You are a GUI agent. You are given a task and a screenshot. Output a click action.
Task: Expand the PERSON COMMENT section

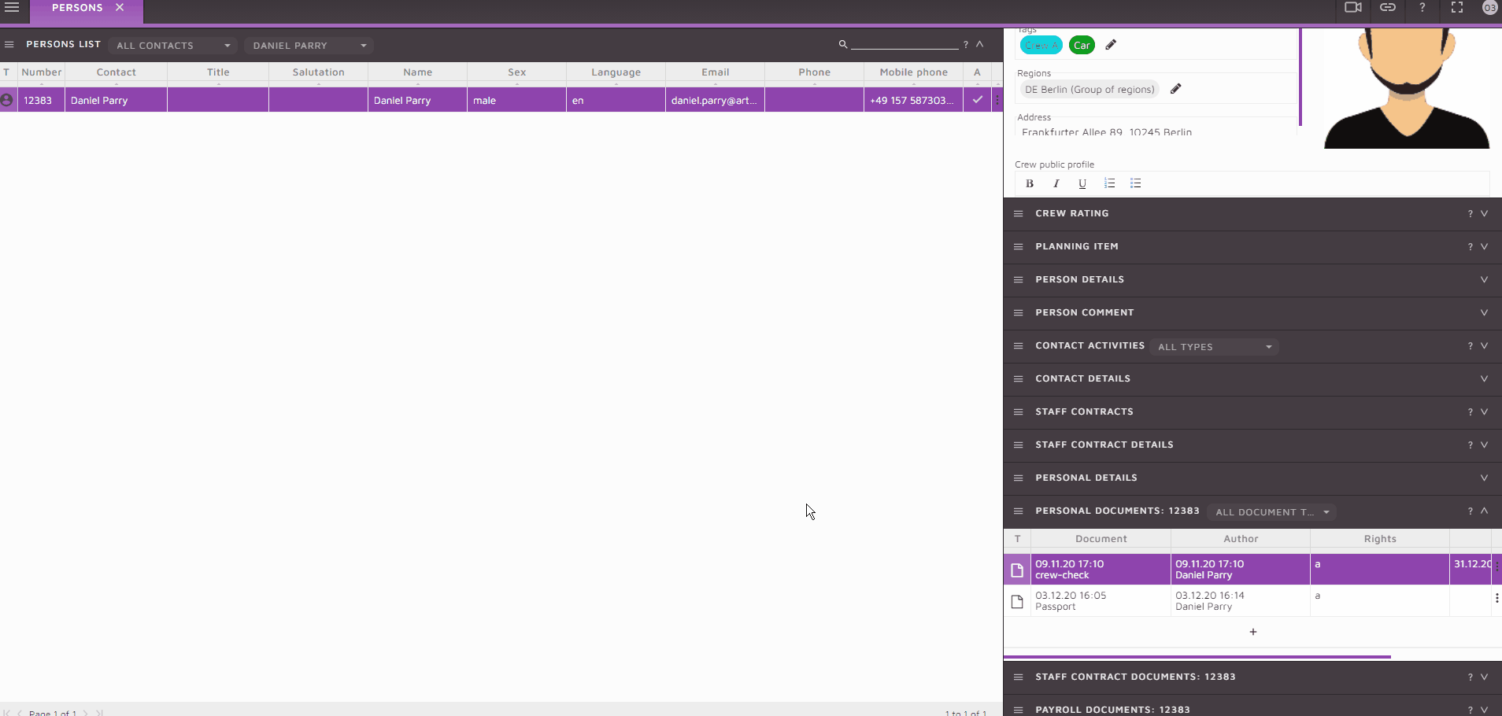(x=1484, y=312)
